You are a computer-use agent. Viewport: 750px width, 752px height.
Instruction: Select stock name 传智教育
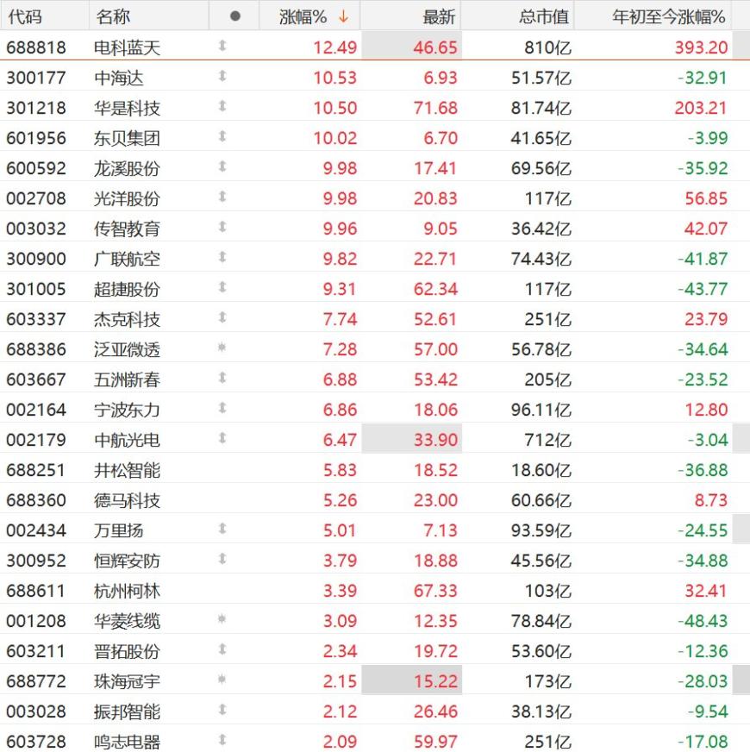(127, 229)
